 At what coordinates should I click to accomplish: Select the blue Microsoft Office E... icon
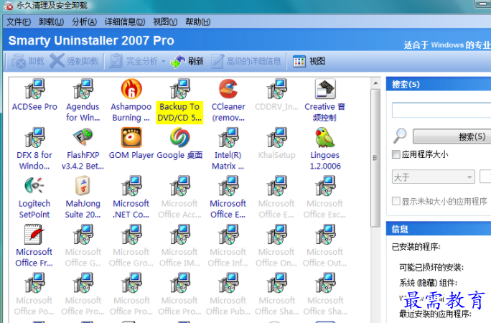pyautogui.click(x=228, y=186)
